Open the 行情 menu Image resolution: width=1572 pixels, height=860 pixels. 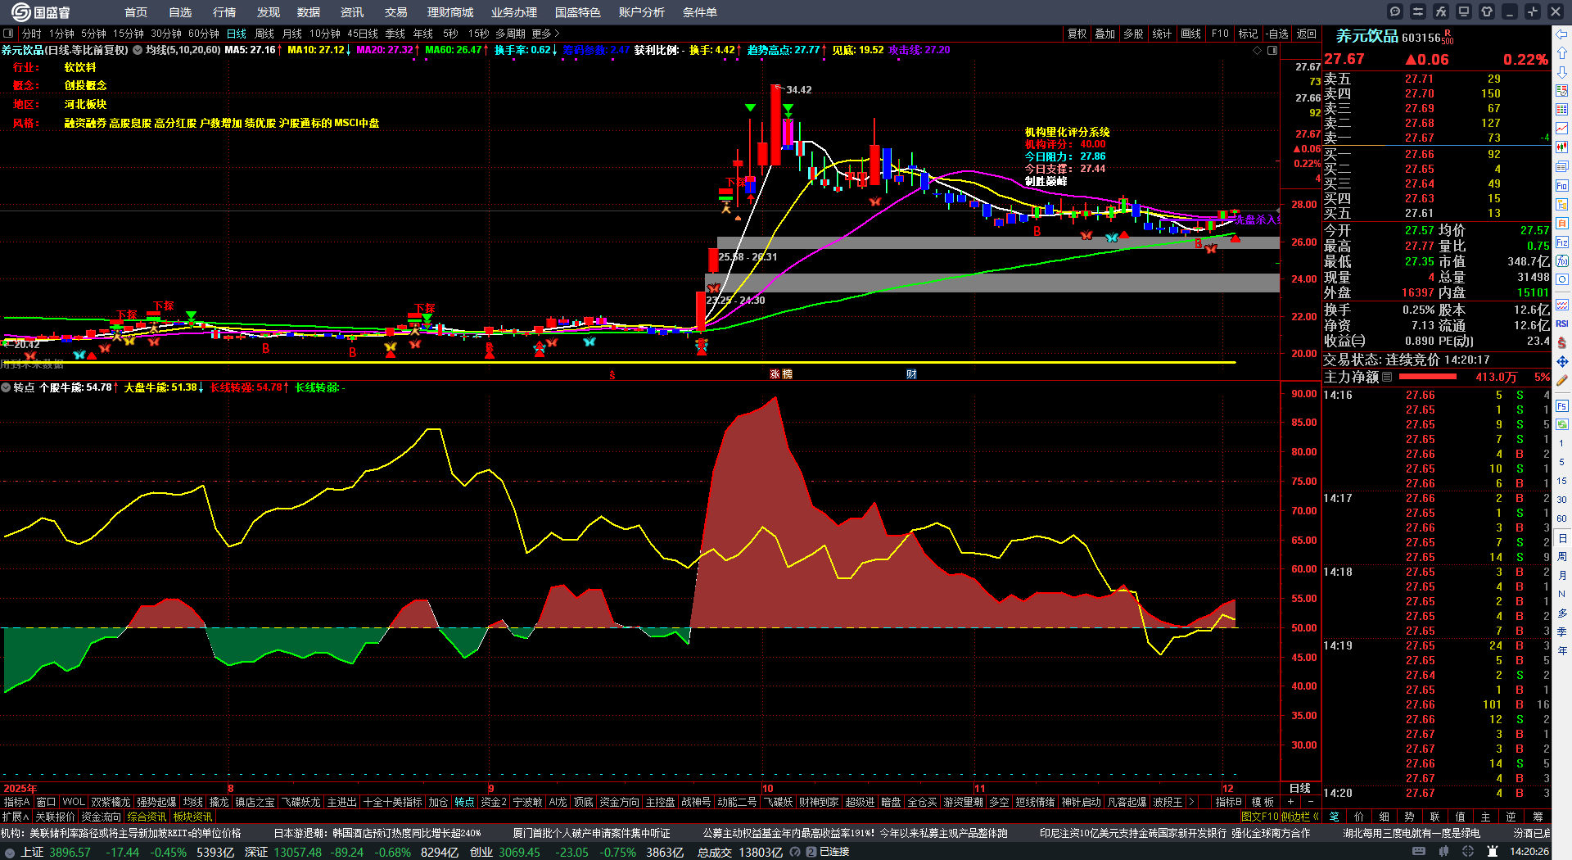click(x=224, y=12)
